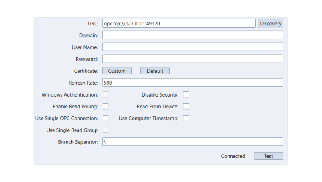Click the Connected status text
Screen dimensions: 322x182
233,156
